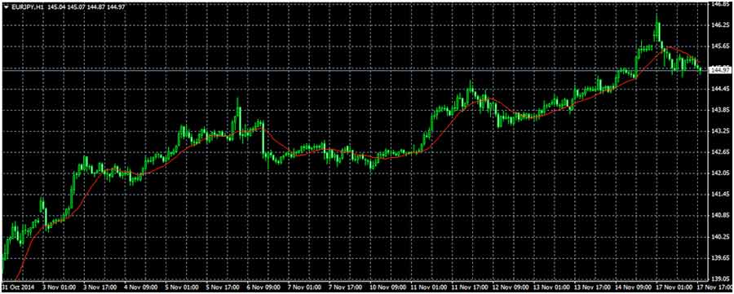Click the horizontal current price line
Image resolution: width=734 pixels, height=294 pixels.
(355, 70)
